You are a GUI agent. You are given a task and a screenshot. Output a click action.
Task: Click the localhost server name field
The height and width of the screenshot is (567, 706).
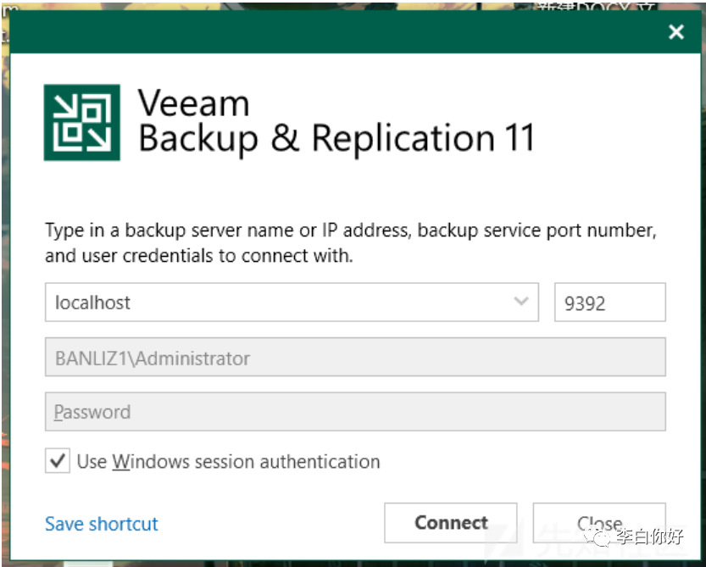(x=292, y=303)
